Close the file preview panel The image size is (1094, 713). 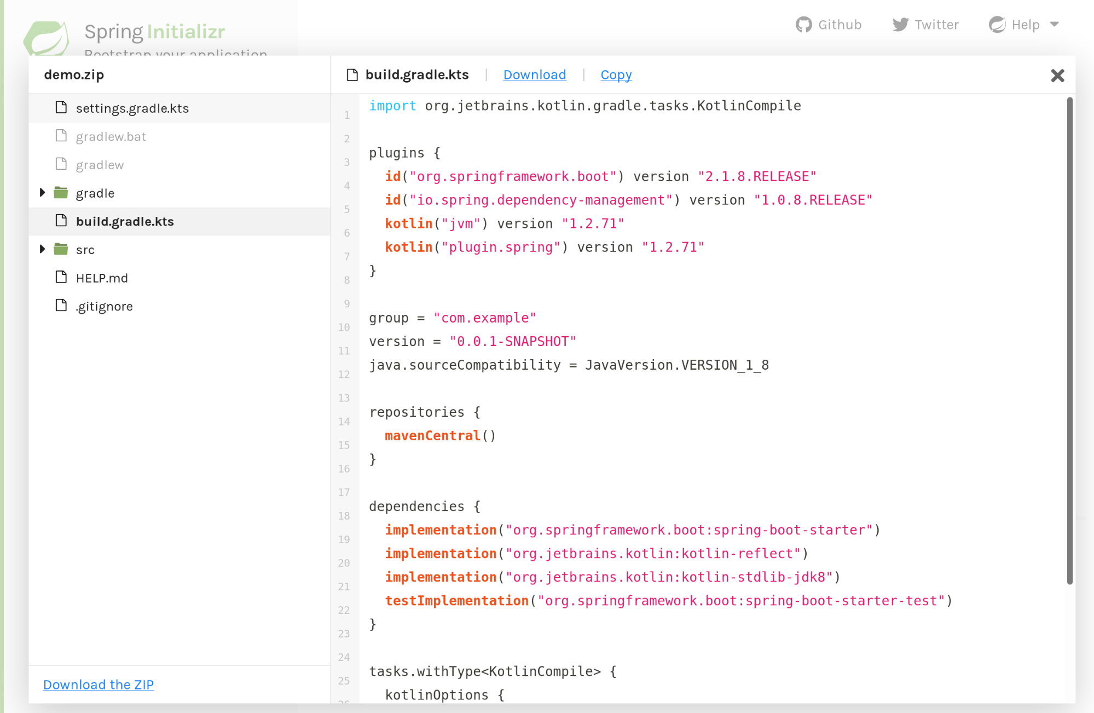click(1057, 76)
